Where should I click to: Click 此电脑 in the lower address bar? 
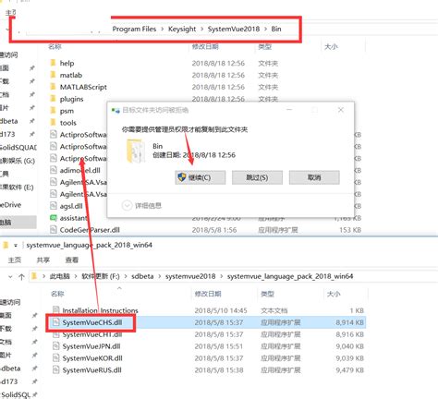coord(60,276)
